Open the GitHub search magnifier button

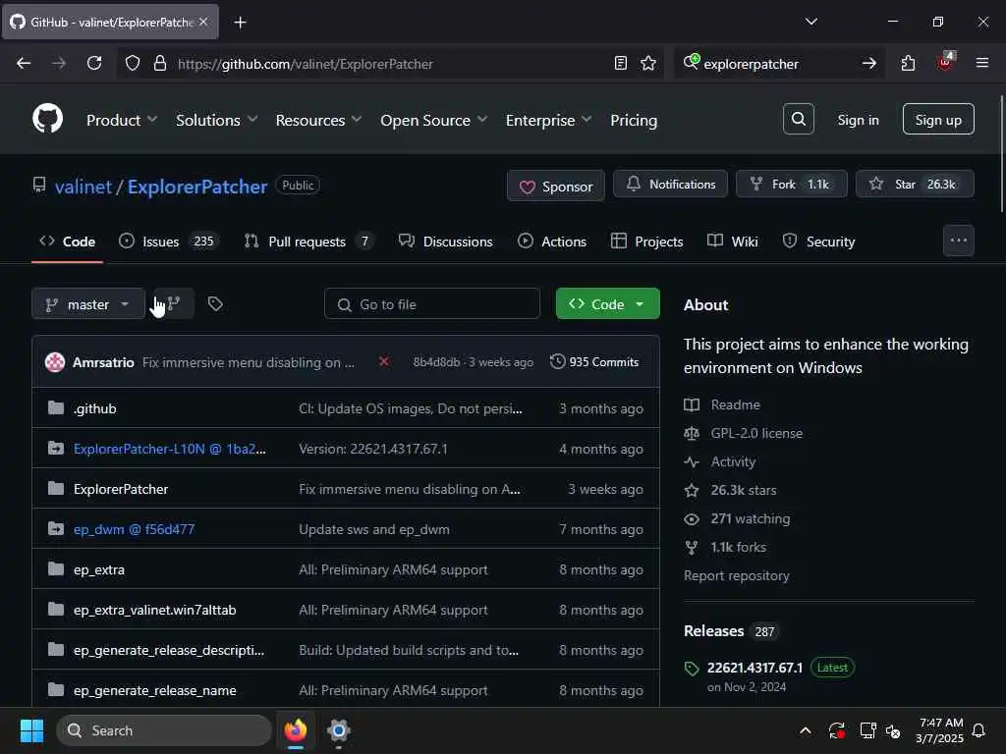pyautogui.click(x=798, y=119)
